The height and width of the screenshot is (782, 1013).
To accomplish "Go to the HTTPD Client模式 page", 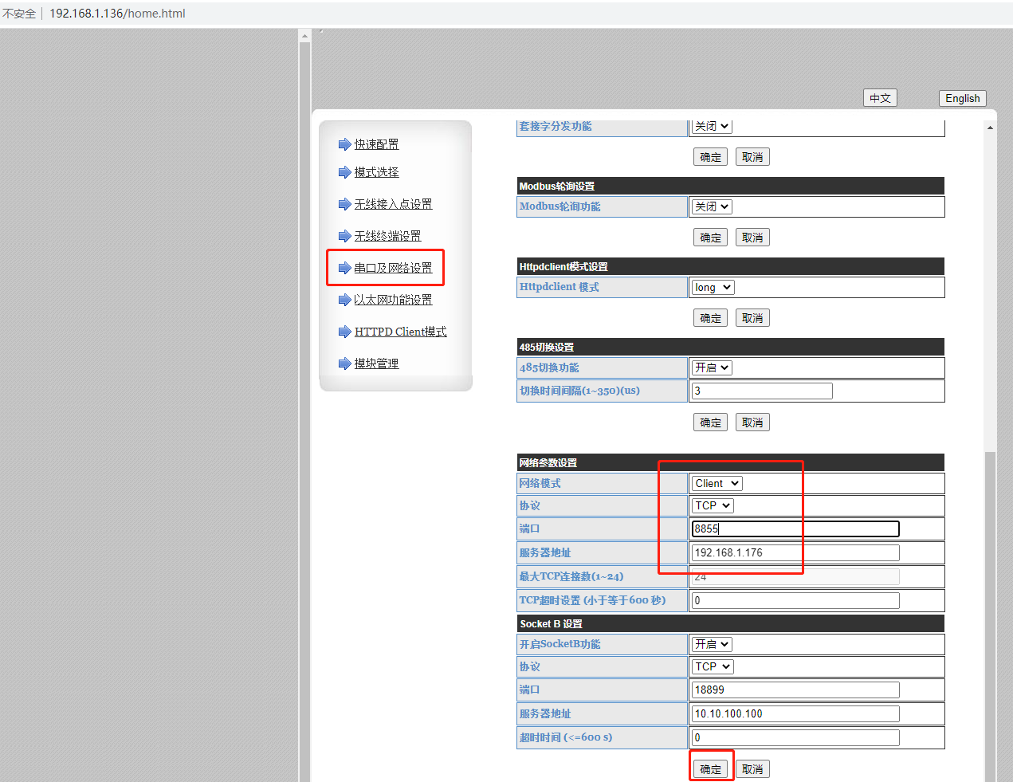I will pos(400,332).
